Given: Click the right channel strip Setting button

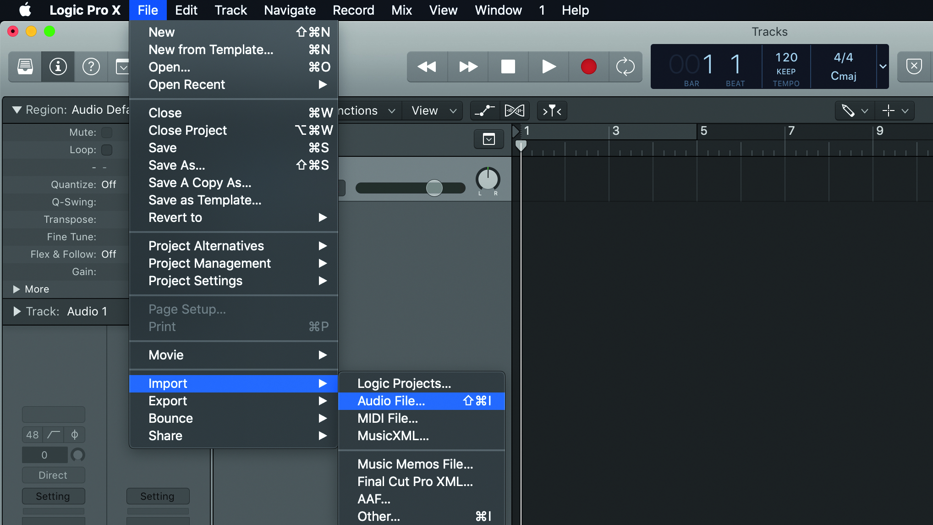Looking at the screenshot, I should pyautogui.click(x=158, y=497).
